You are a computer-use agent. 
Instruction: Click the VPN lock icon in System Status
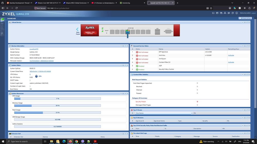coord(36,76)
